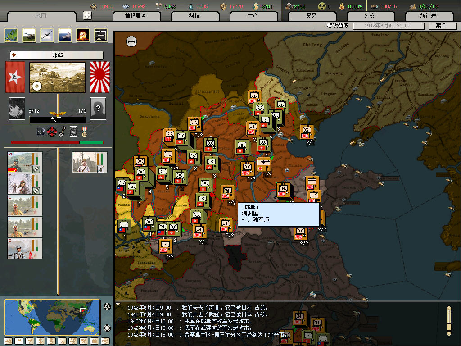461x346 pixels.
Task: Click the 包围 battle status label
Action: pos(58,119)
